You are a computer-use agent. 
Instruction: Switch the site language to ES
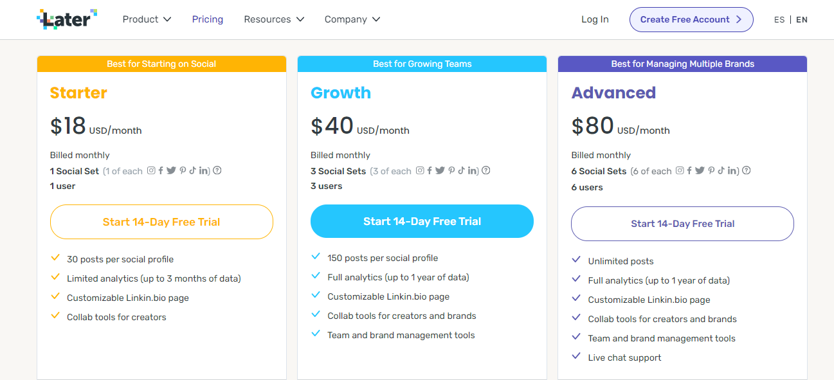pos(779,20)
